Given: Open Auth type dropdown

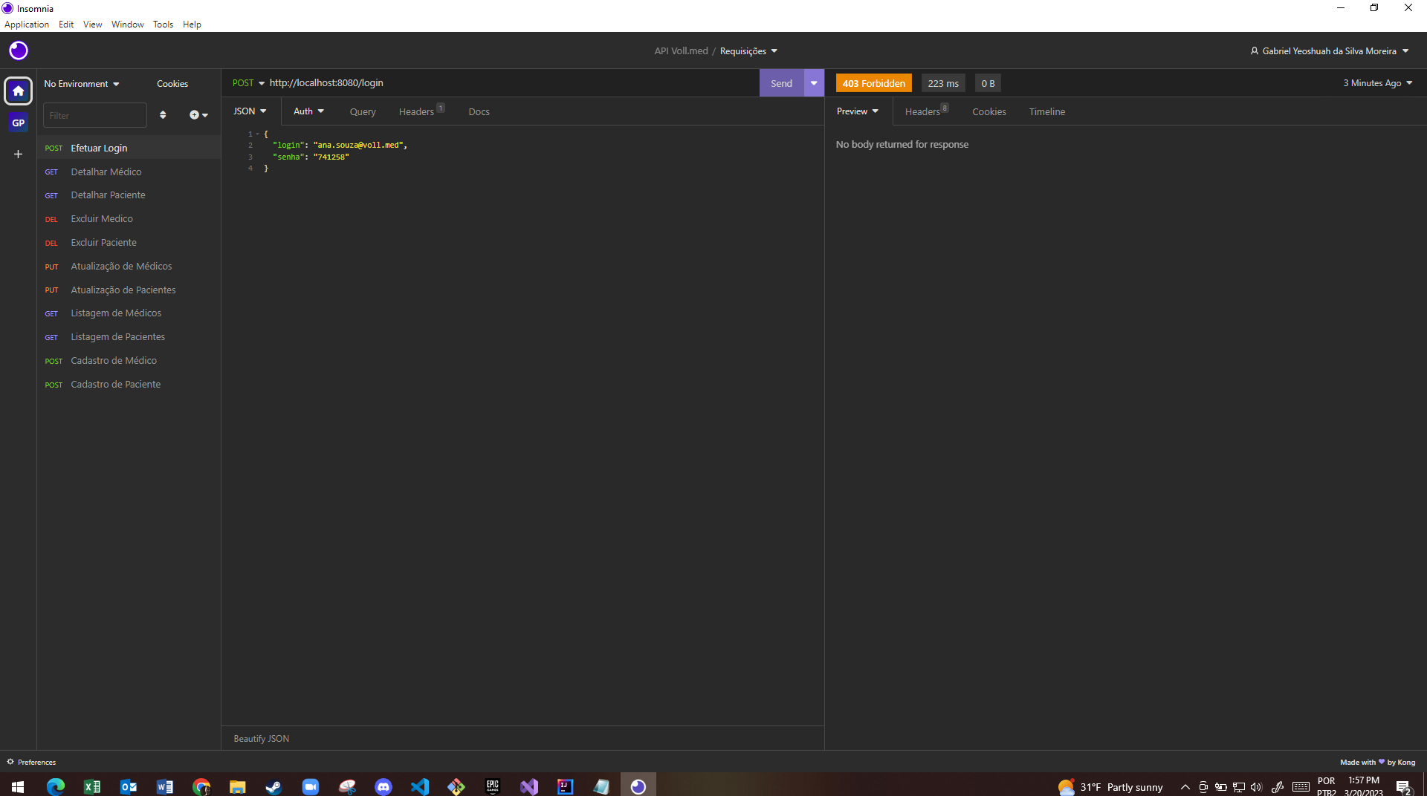Looking at the screenshot, I should [x=308, y=111].
